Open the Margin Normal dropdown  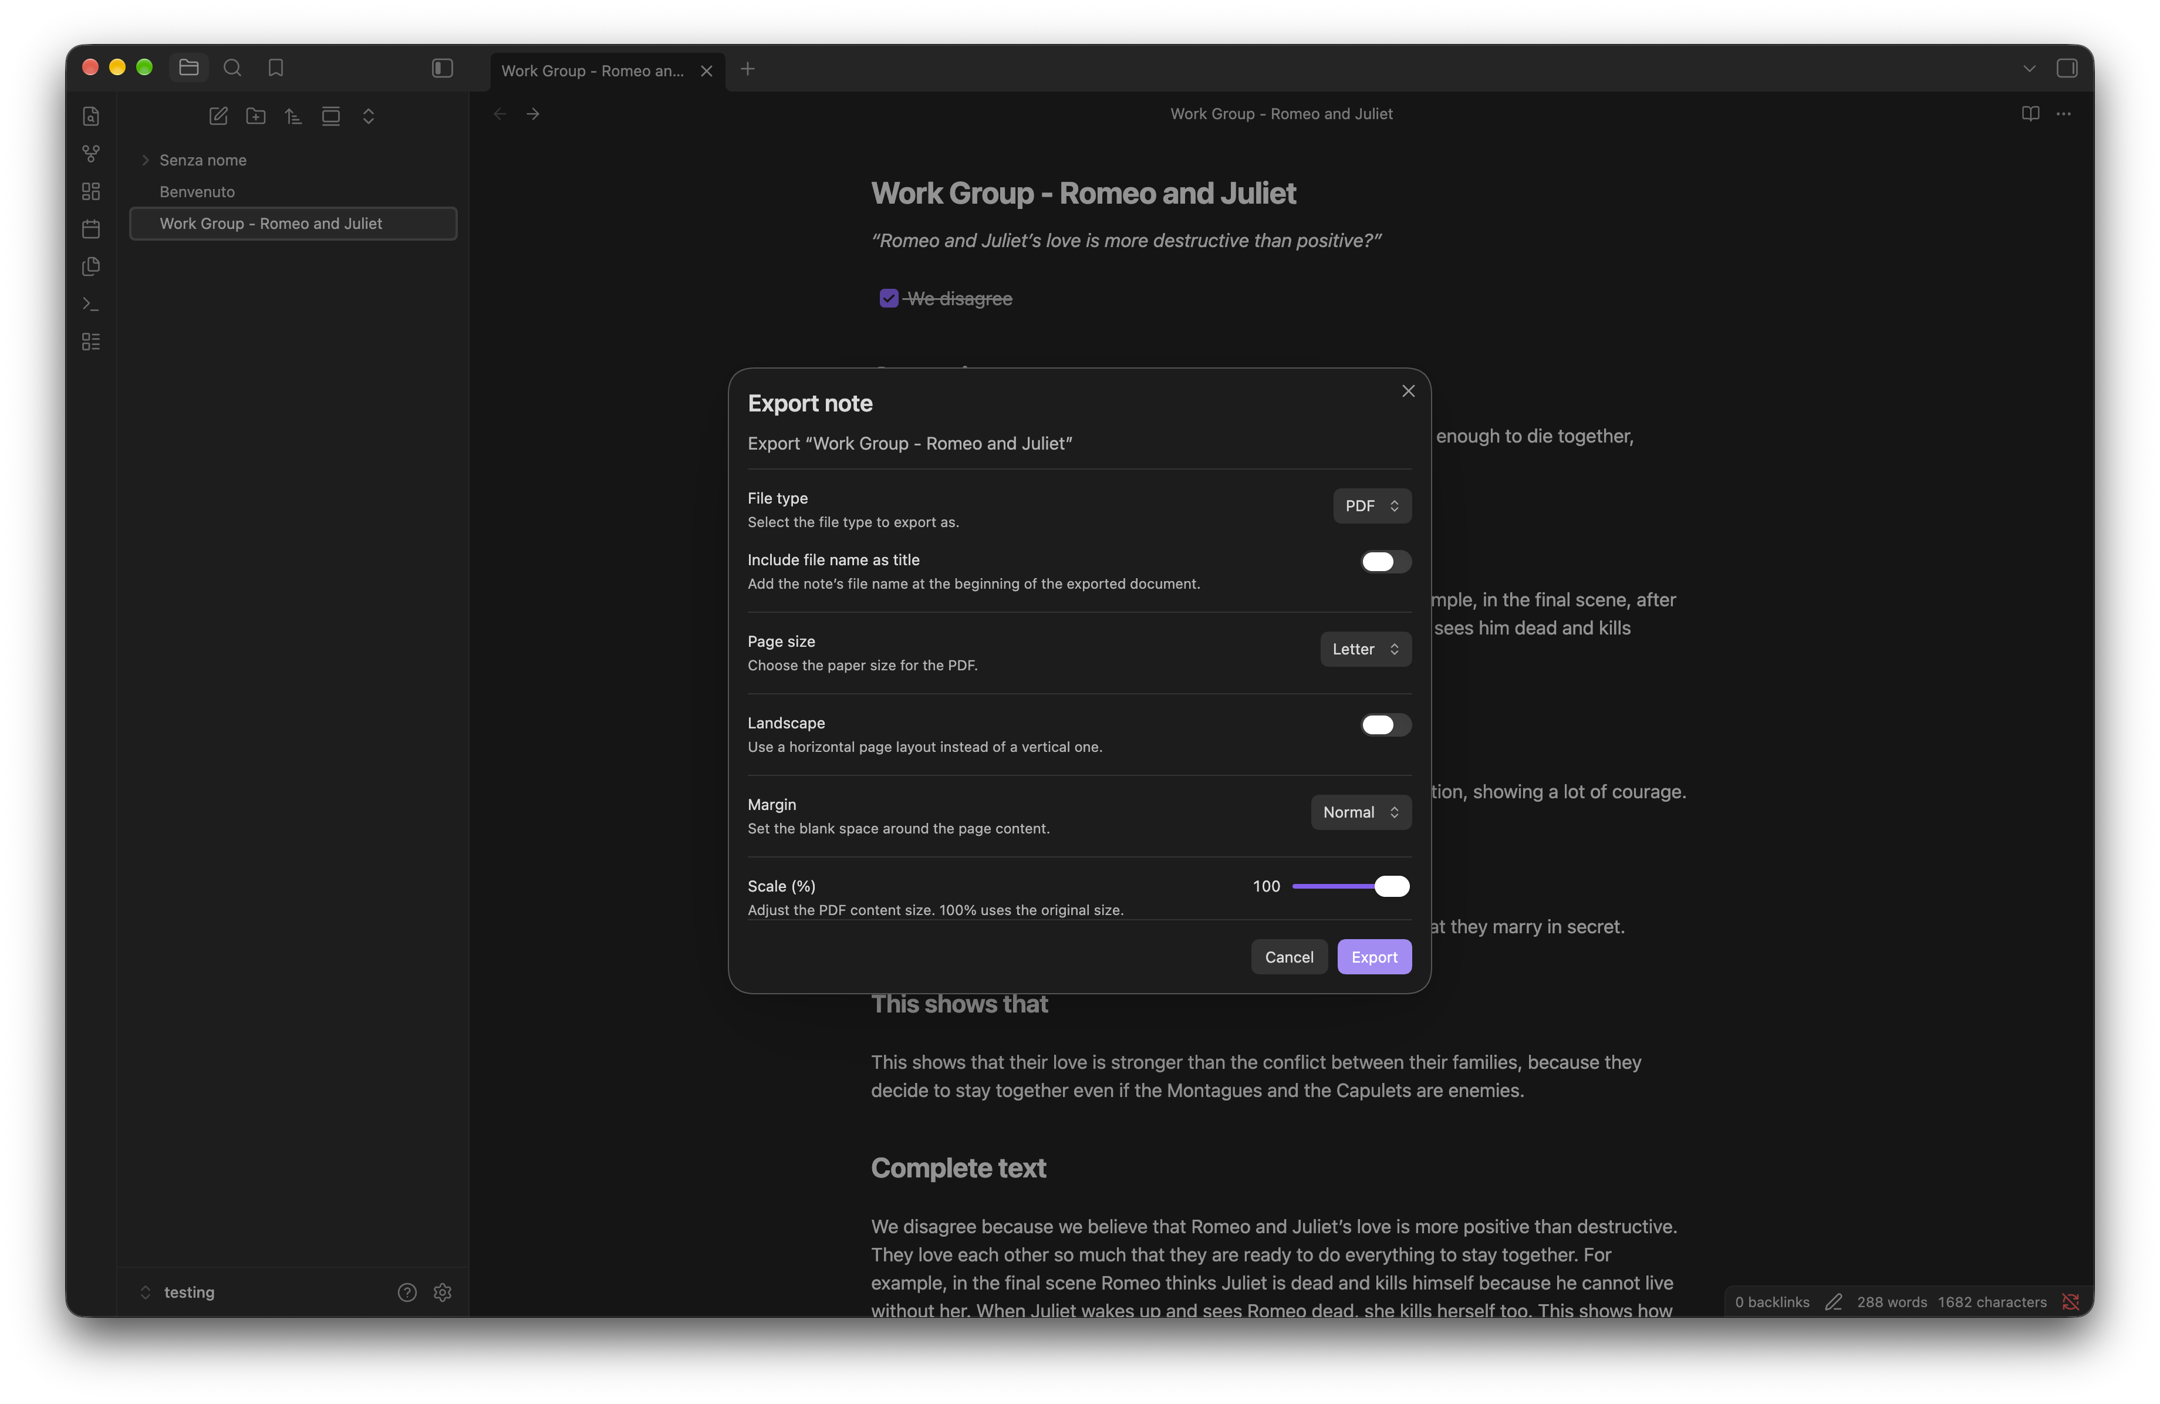[x=1361, y=812]
